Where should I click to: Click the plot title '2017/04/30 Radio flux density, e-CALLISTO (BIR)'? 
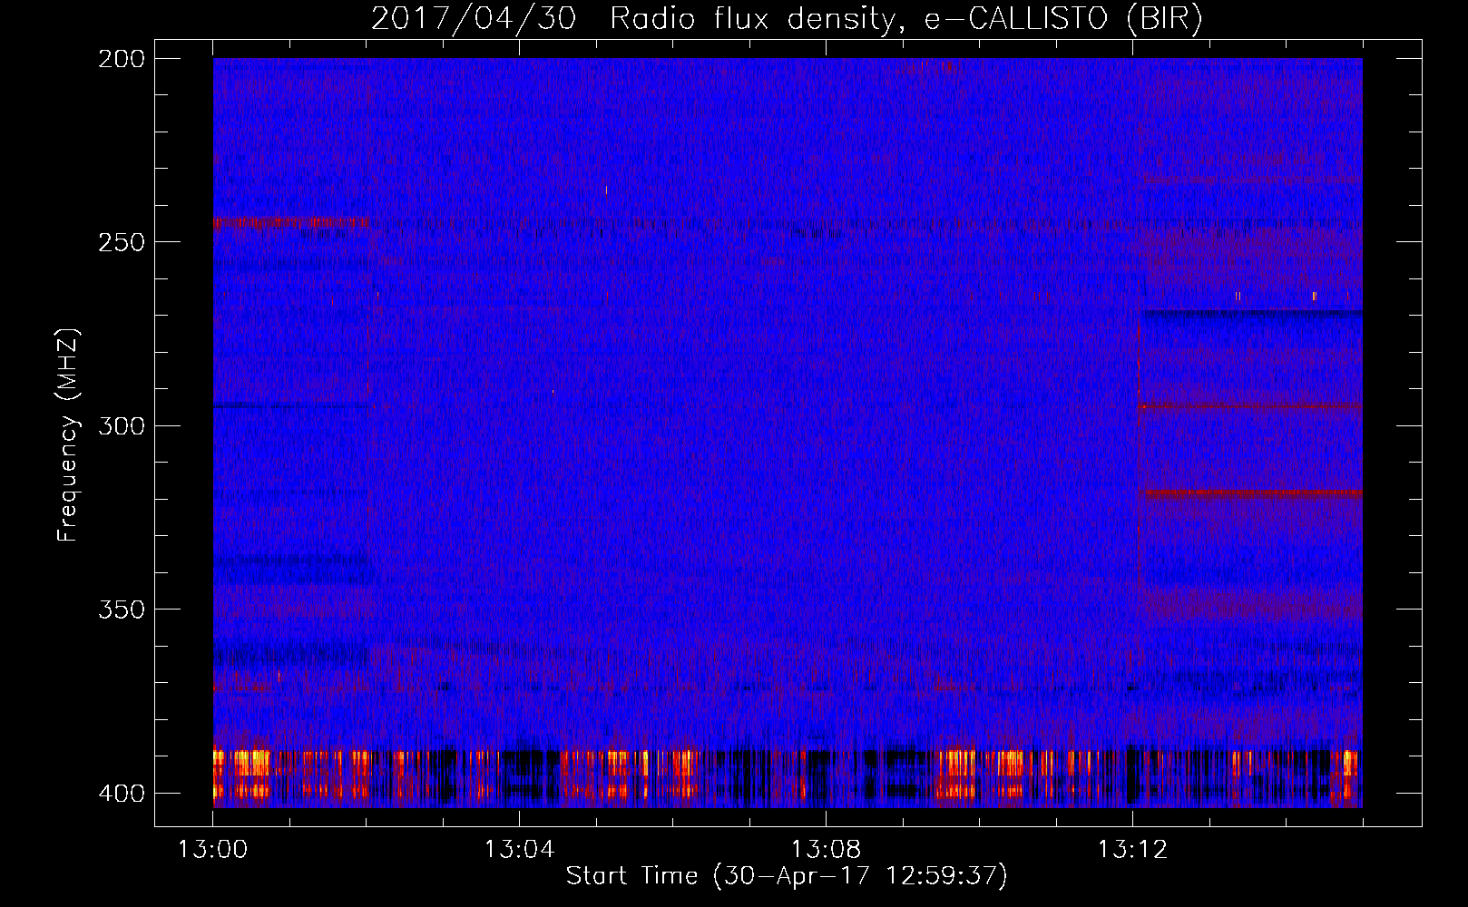pyautogui.click(x=788, y=18)
